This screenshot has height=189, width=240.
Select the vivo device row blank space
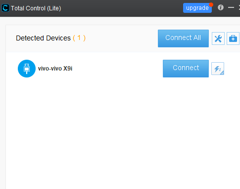point(117,69)
